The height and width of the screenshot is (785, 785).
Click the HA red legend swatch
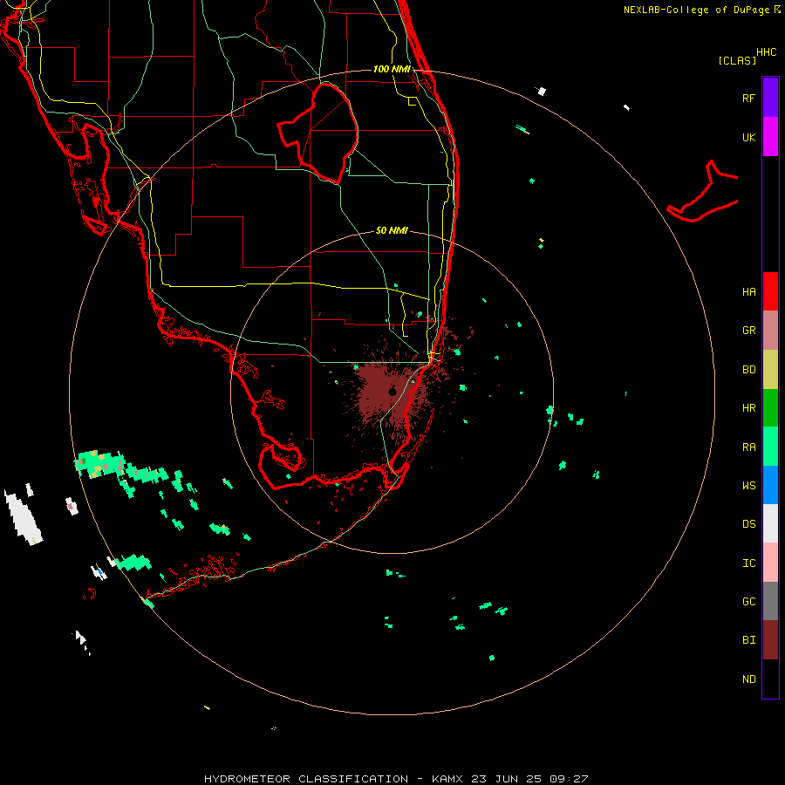pos(770,291)
